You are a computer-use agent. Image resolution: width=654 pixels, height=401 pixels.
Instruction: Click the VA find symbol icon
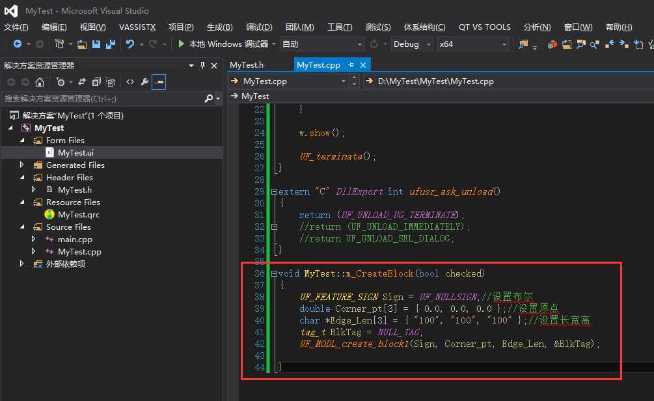(x=580, y=44)
